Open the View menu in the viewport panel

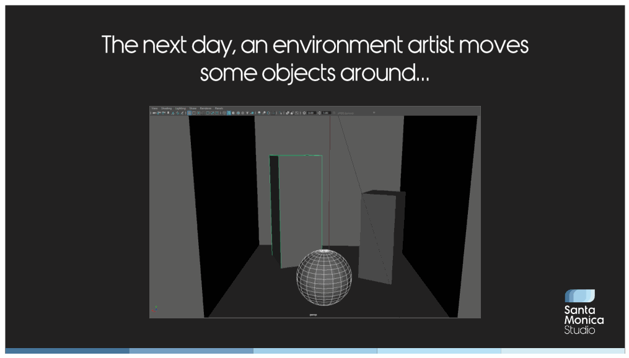(x=154, y=108)
